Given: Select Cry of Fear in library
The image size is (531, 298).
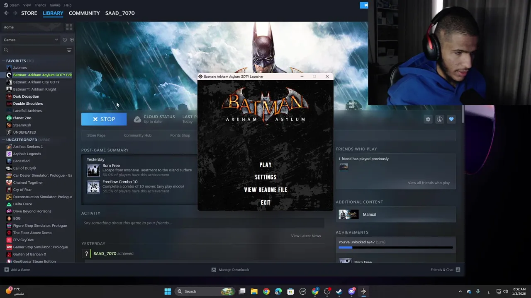Looking at the screenshot, I should tap(22, 190).
